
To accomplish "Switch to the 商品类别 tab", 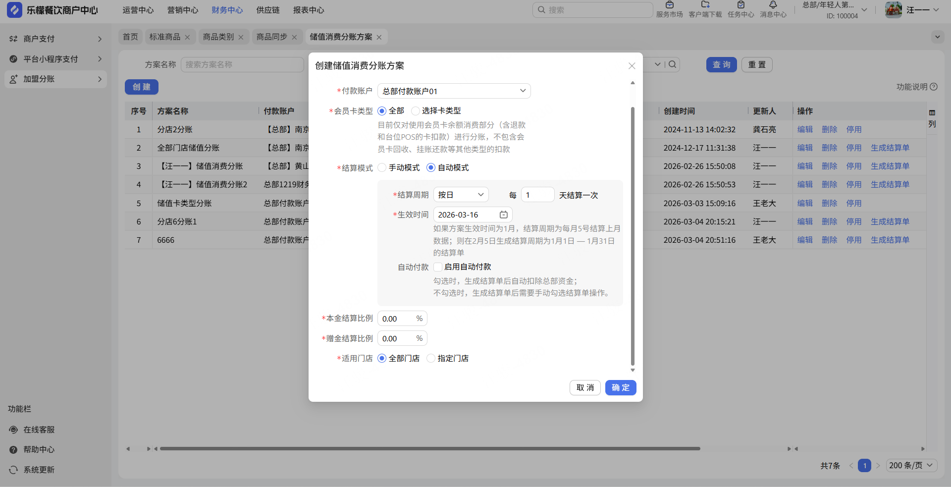I will (x=218, y=37).
